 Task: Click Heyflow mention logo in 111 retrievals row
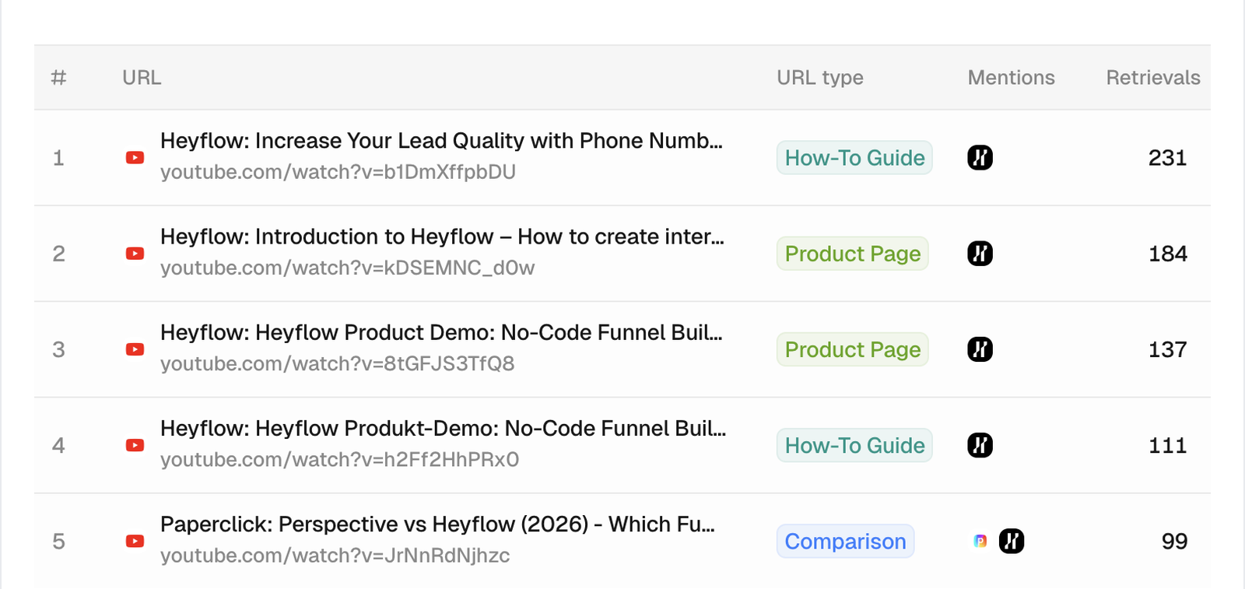pos(980,445)
